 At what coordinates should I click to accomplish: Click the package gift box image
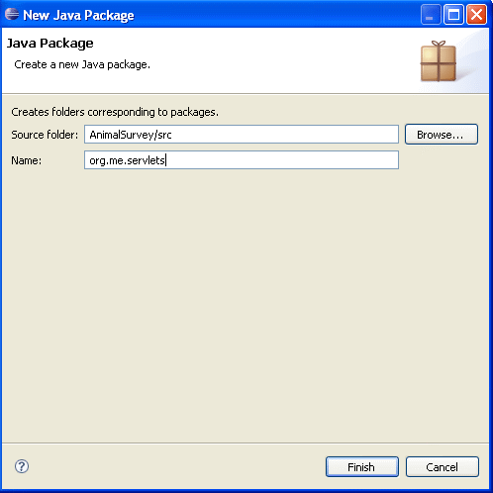pyautogui.click(x=439, y=61)
